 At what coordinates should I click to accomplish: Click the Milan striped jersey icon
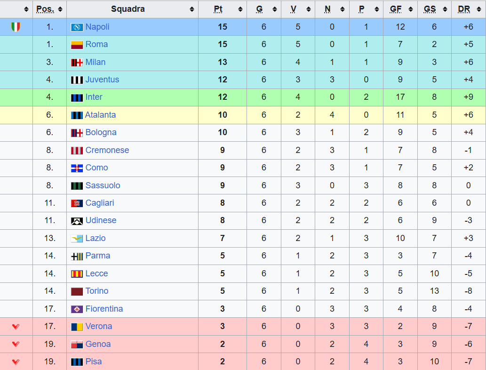tap(77, 63)
